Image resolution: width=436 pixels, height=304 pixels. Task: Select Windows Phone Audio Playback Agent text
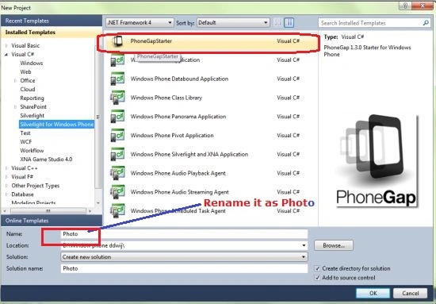click(178, 173)
